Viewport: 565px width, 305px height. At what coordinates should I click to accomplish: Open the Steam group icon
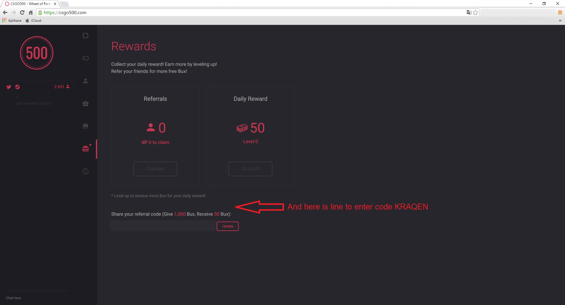click(x=17, y=87)
